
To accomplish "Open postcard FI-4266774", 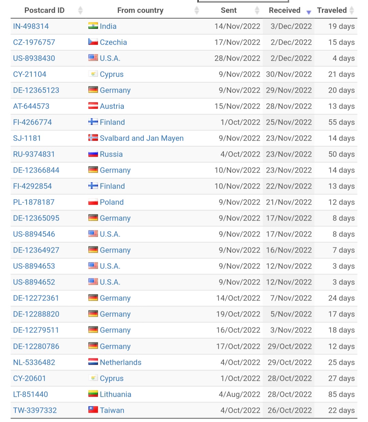I will click(x=32, y=122).
